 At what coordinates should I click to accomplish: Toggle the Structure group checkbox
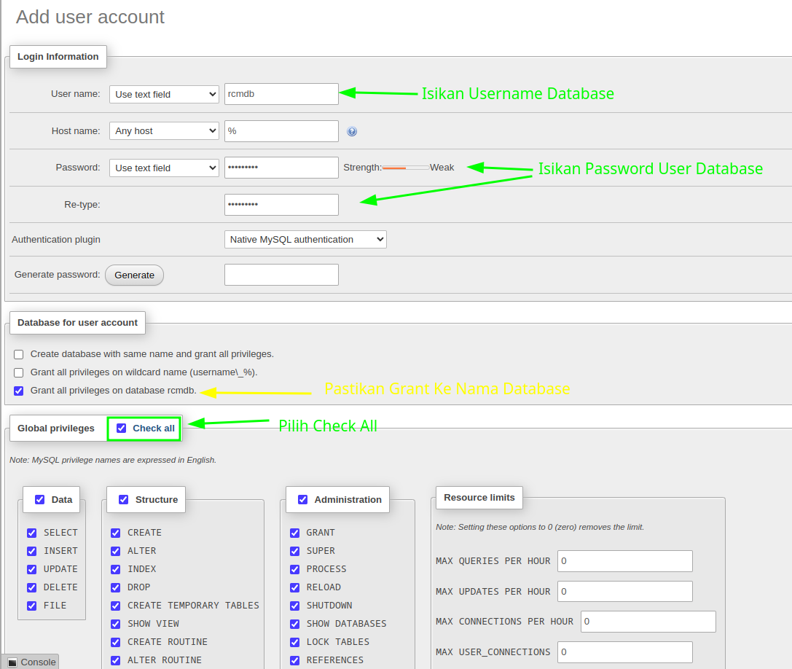123,499
